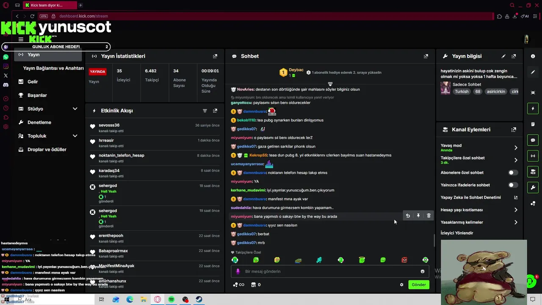The image size is (542, 305).
Task: Select the Pepe frog emote in the emote row
Action: [x=298, y=260]
